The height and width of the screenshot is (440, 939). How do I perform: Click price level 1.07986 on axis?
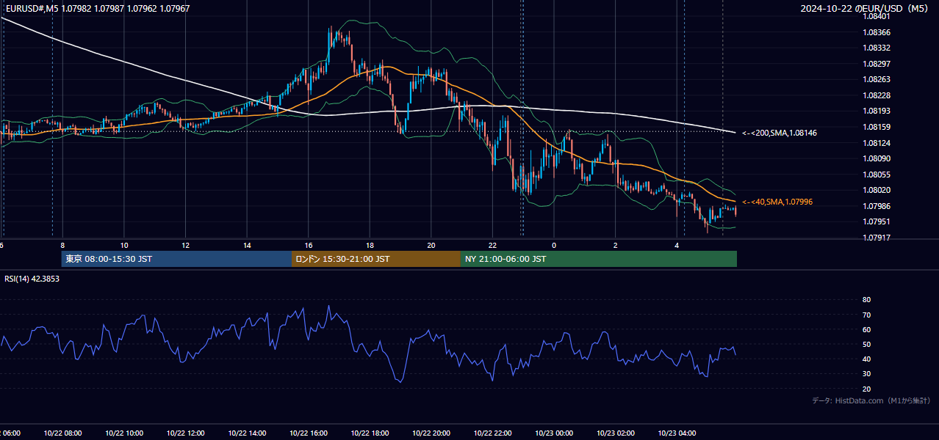coord(877,206)
